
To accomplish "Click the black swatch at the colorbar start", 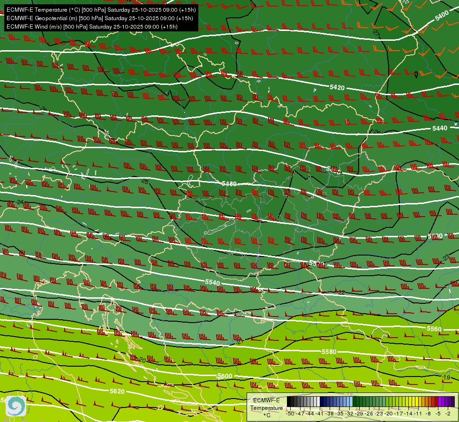I will click(x=289, y=401).
